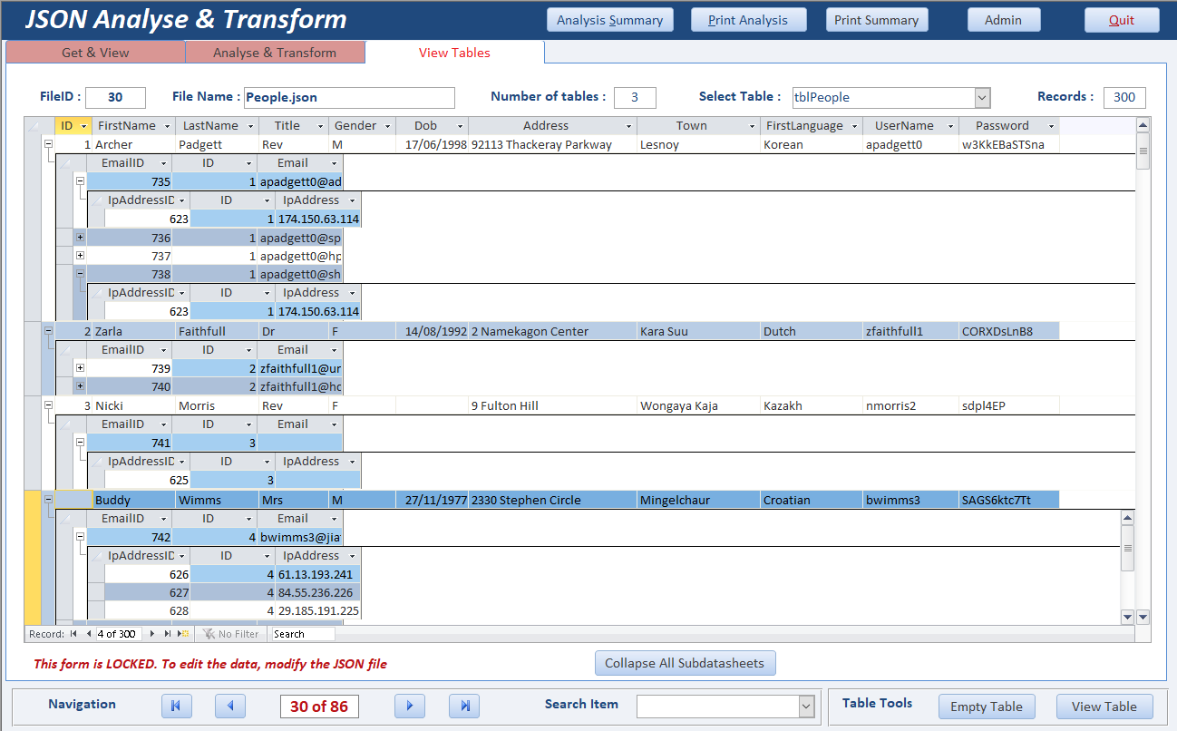Image resolution: width=1177 pixels, height=731 pixels.
Task: Switch to Get & View tab
Action: [95, 53]
